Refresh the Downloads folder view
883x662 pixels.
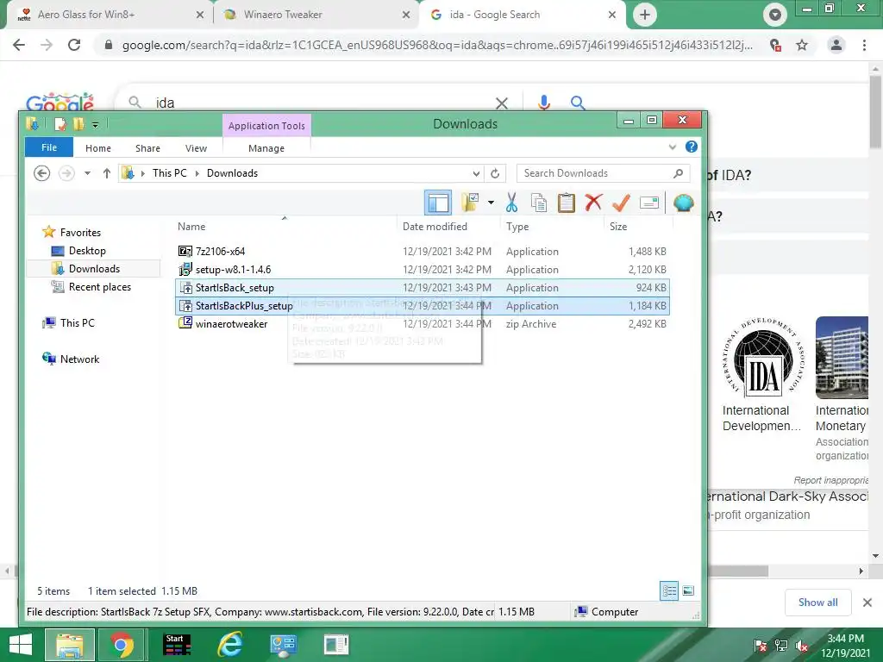pyautogui.click(x=495, y=173)
